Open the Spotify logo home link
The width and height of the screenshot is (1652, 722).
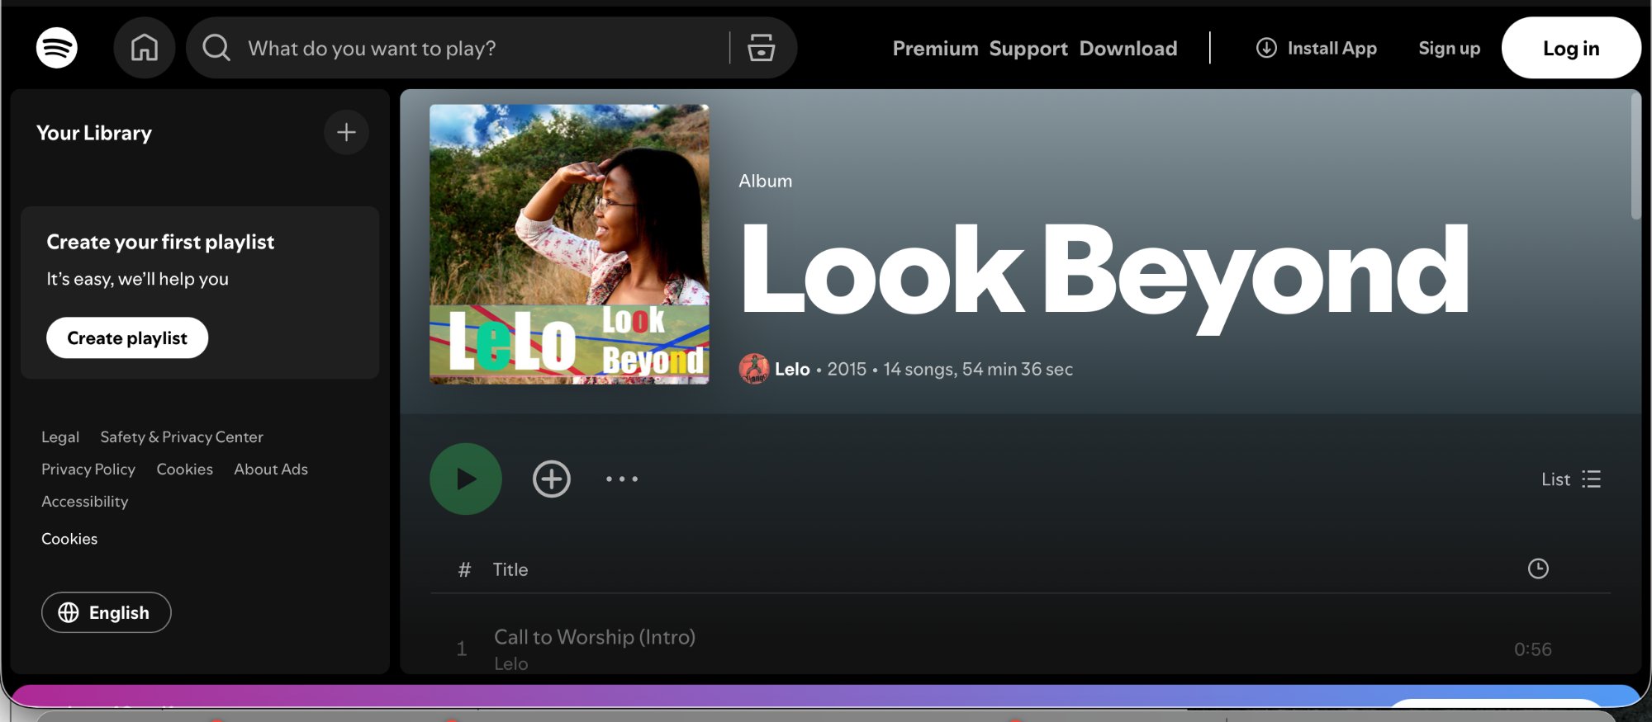coord(57,48)
